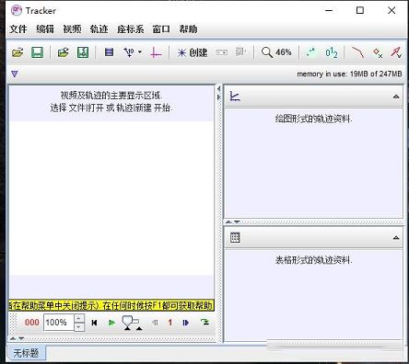Open the 视频 menu

click(x=72, y=29)
